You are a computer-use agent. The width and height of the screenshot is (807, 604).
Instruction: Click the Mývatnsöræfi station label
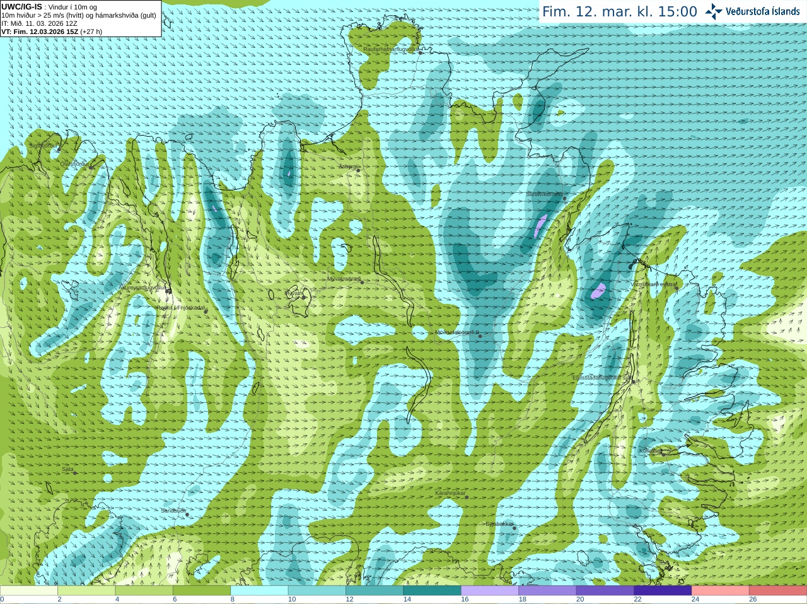pyautogui.click(x=344, y=279)
